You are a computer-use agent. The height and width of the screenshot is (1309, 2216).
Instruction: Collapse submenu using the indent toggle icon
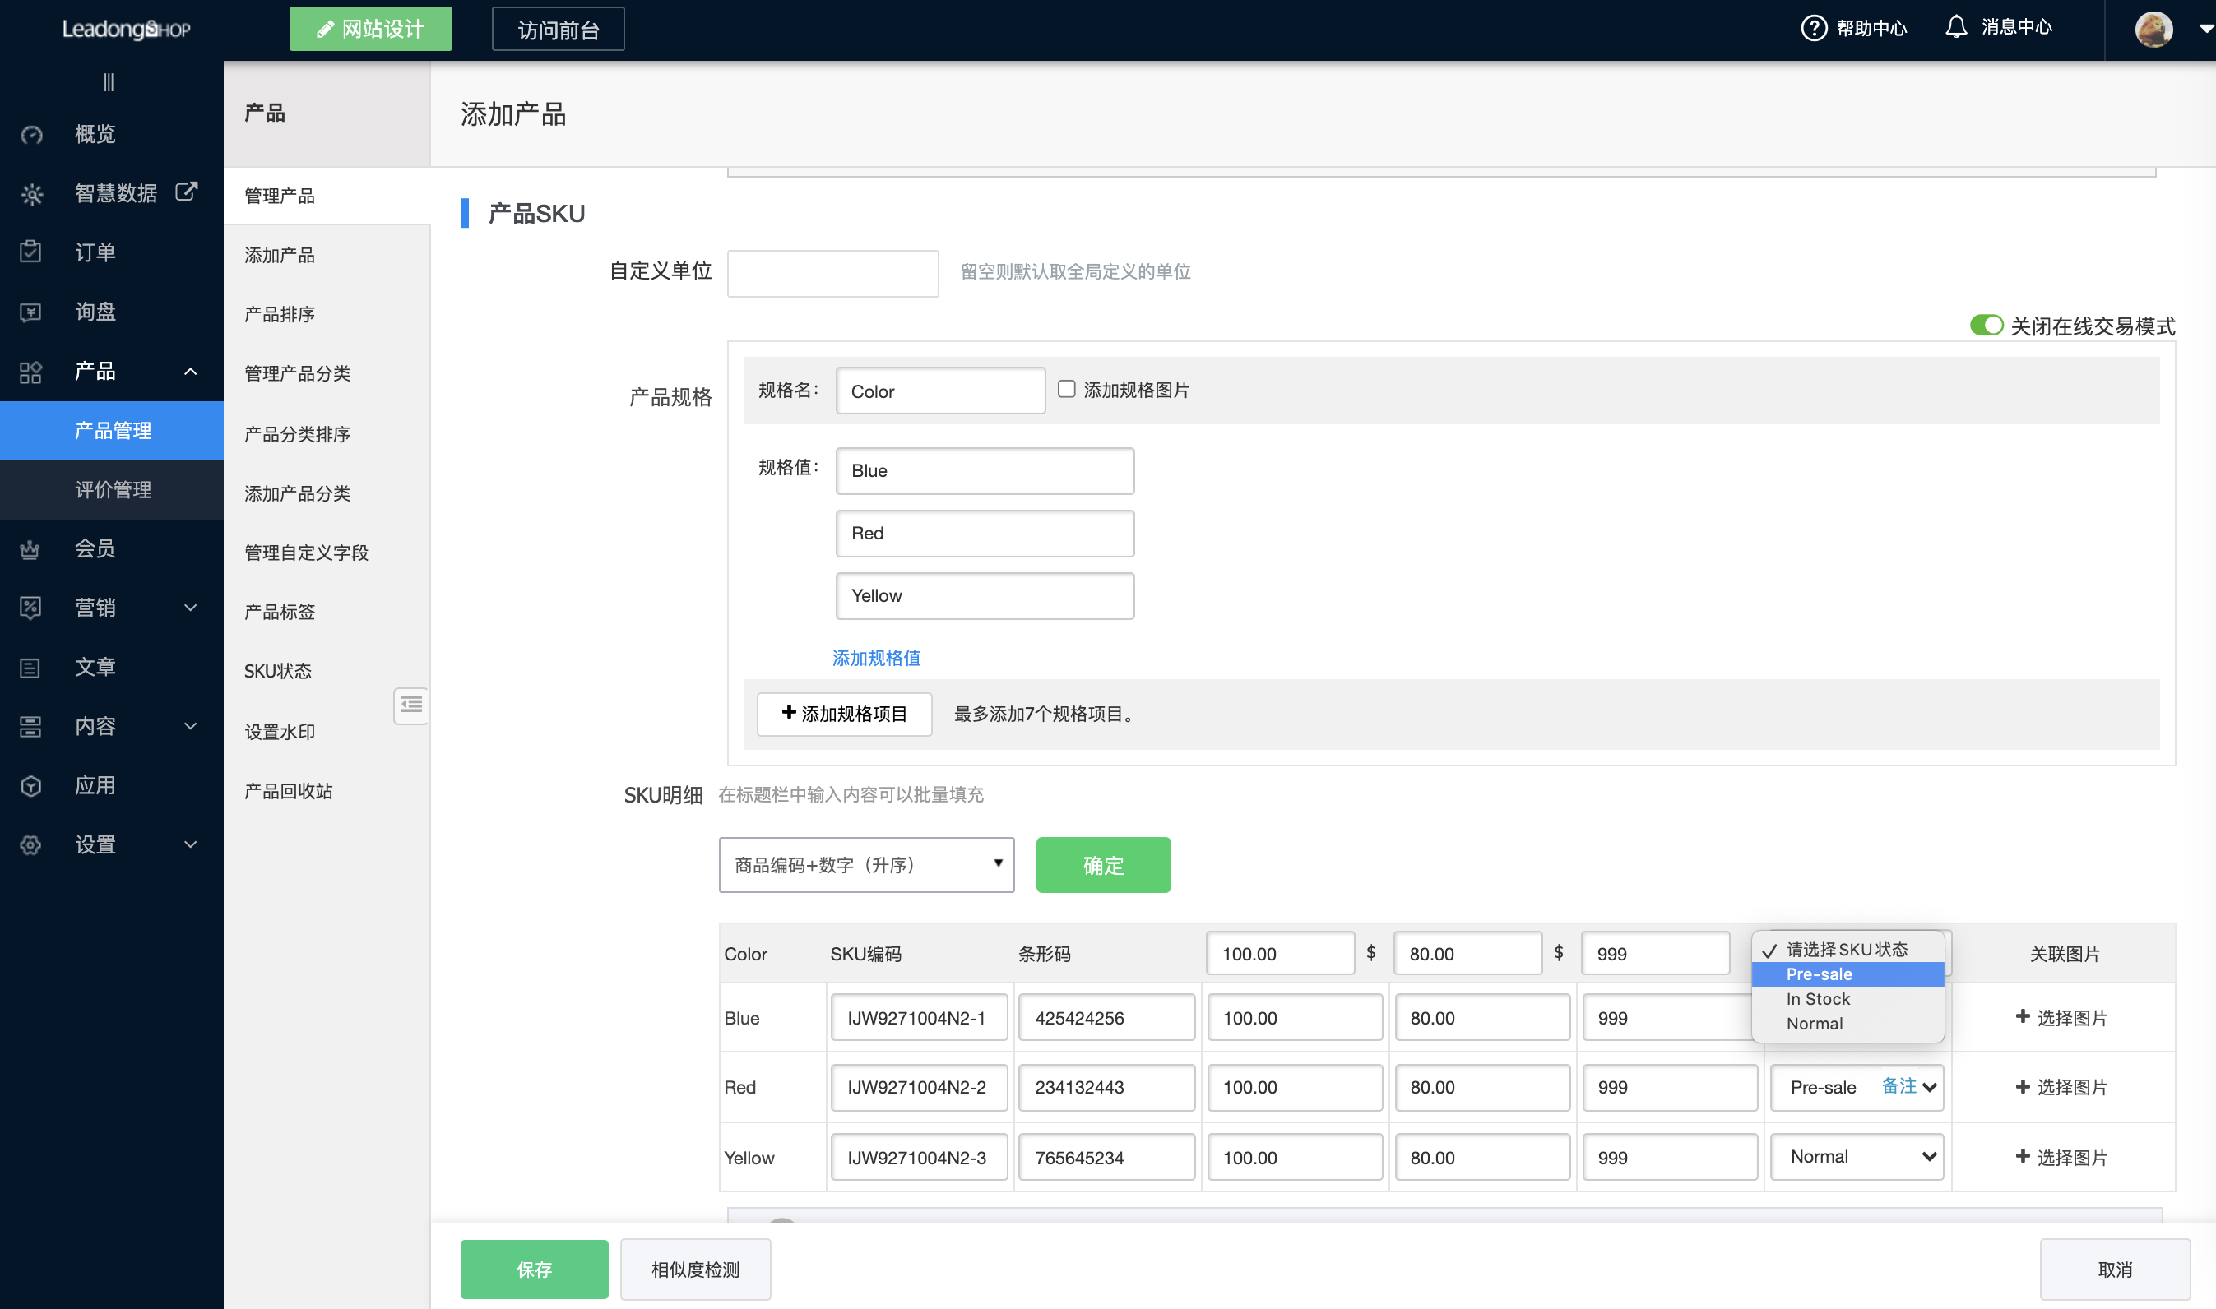pyautogui.click(x=411, y=705)
